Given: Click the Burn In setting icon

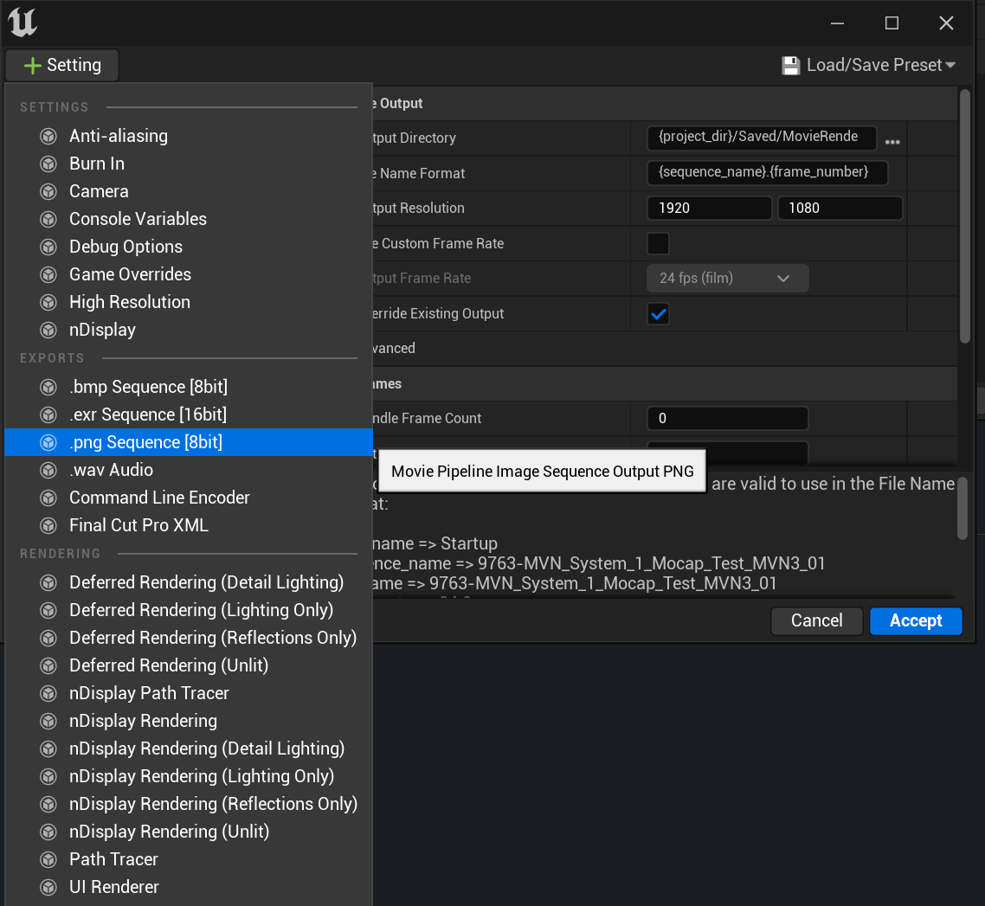Looking at the screenshot, I should (x=48, y=164).
